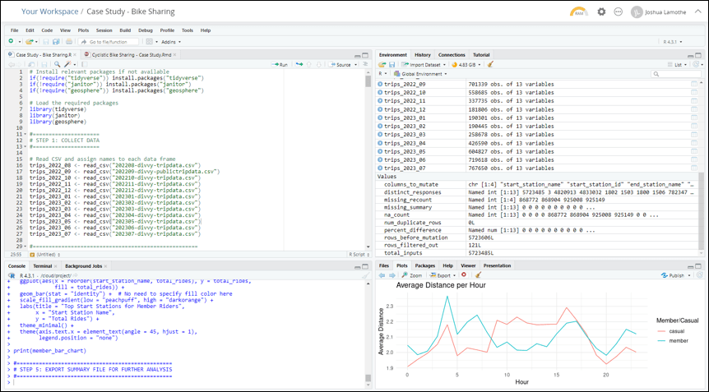Open the settings gear icon
Viewport: 709px width, 392px height.
click(601, 12)
